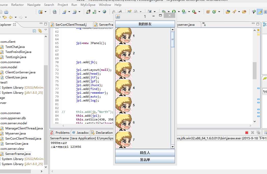Screen dimensions: 267x174
Task: Open the Search menu
Action: coord(49,5)
